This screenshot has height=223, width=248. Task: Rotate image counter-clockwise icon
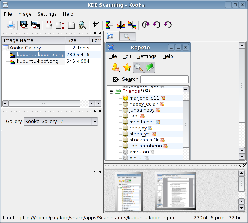[157, 25]
